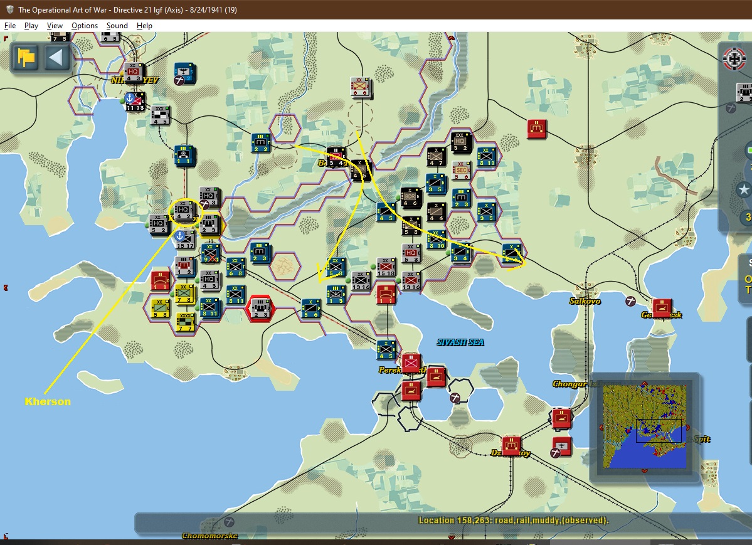Select the red unit at Genichesk
752x545 pixels.
(x=662, y=308)
